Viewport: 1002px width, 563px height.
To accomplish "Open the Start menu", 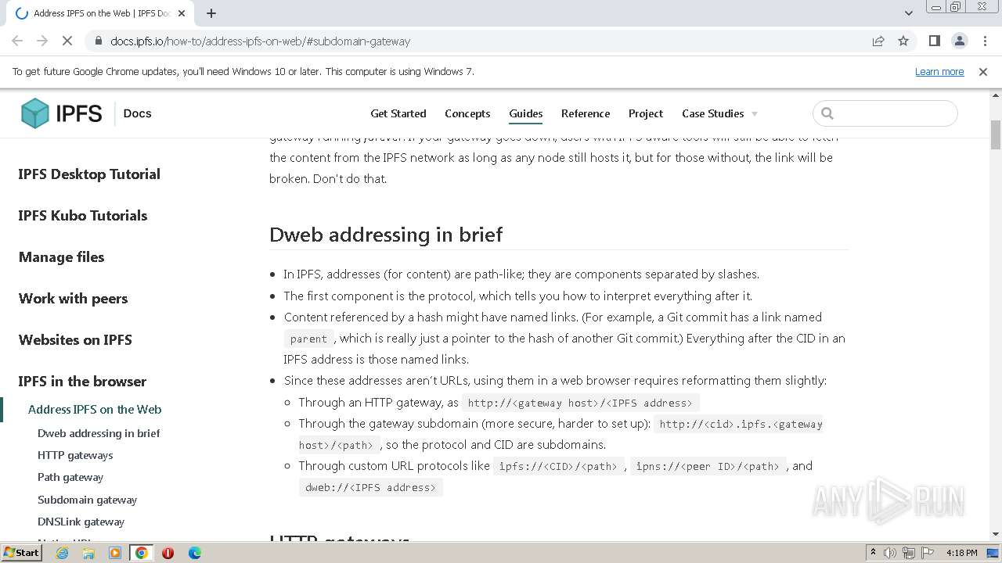I will pyautogui.click(x=22, y=553).
